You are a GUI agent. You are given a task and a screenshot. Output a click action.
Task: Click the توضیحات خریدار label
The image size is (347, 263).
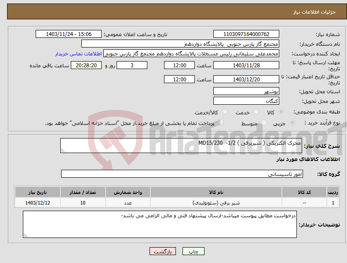tap(319, 225)
